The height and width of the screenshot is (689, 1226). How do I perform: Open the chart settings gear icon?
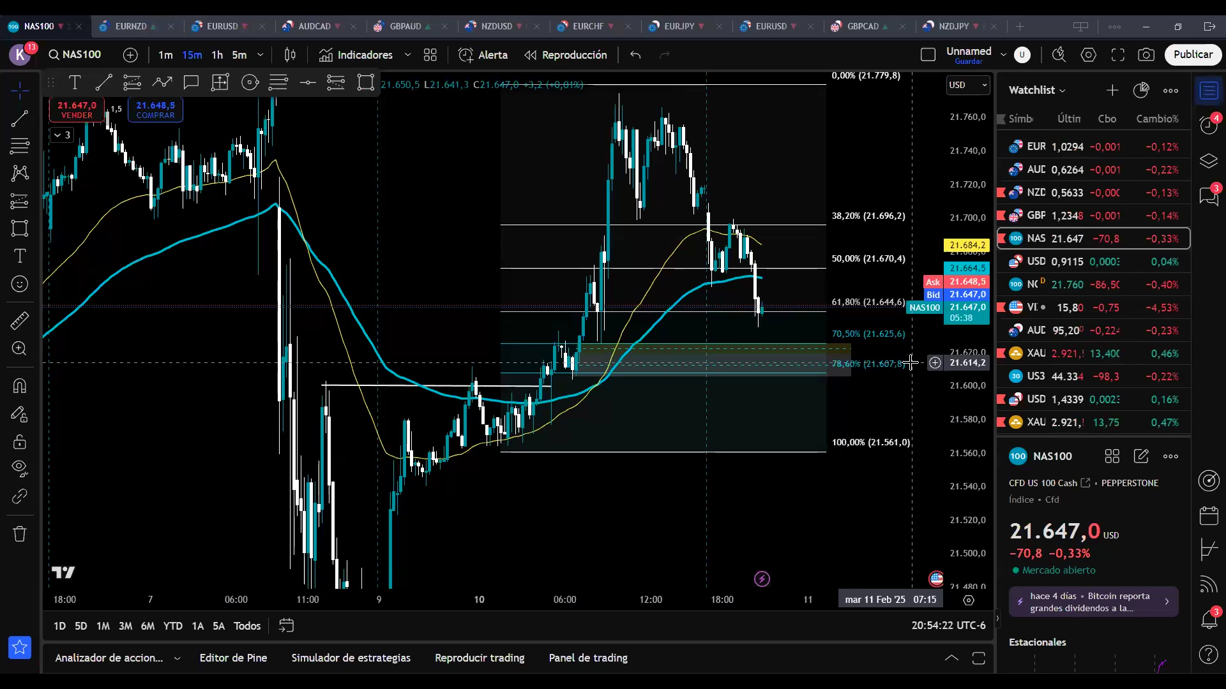pos(1088,55)
